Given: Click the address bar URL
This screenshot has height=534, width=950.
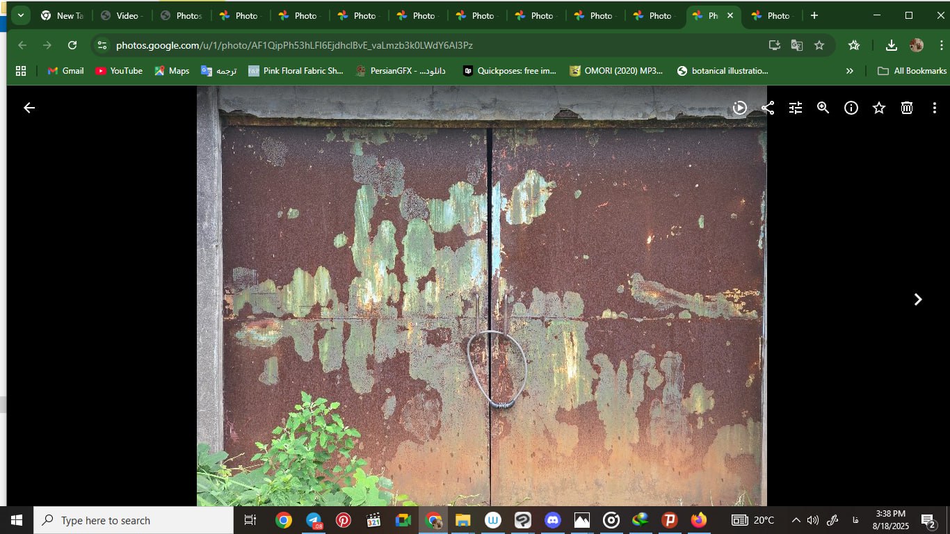Looking at the screenshot, I should 294,45.
